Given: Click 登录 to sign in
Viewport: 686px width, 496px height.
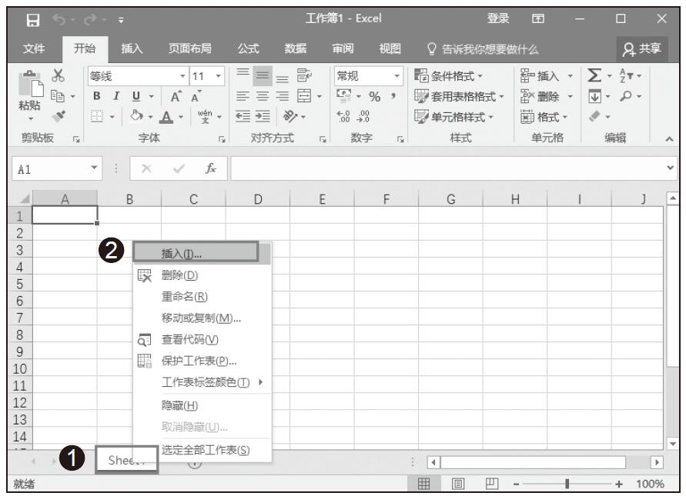Looking at the screenshot, I should coord(498,18).
